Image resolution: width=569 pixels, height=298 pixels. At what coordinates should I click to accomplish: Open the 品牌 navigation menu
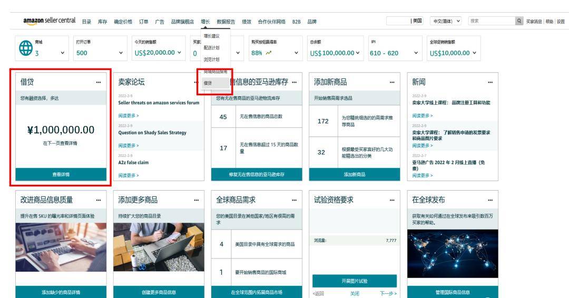coord(312,22)
